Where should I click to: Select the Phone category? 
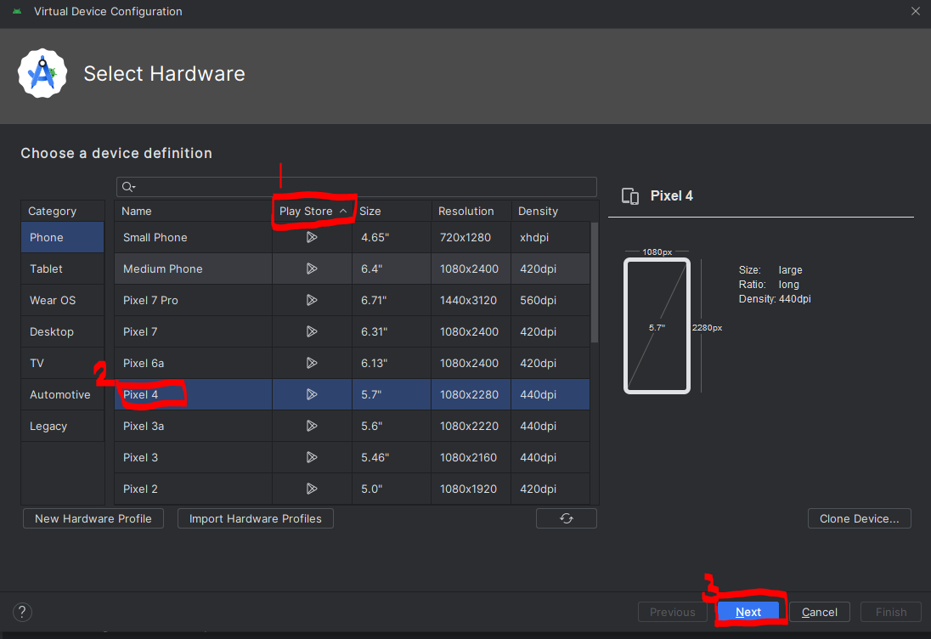[62, 238]
